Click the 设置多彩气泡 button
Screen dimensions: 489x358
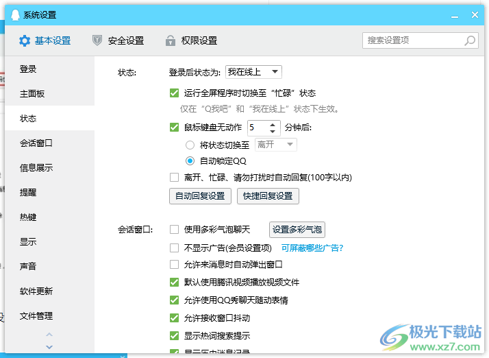click(297, 230)
